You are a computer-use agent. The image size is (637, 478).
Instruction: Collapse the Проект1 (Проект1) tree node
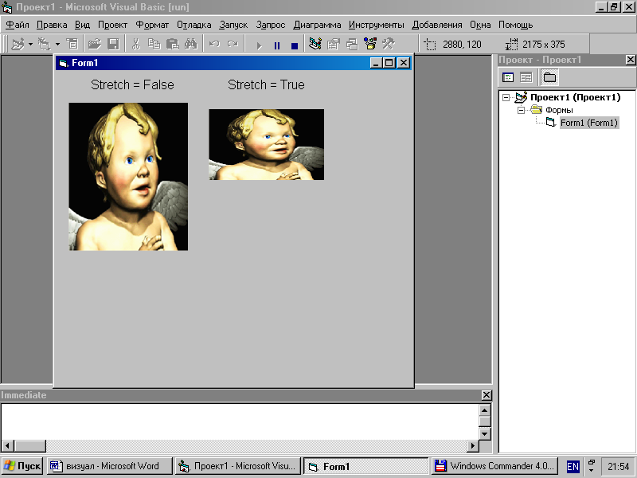pos(506,97)
